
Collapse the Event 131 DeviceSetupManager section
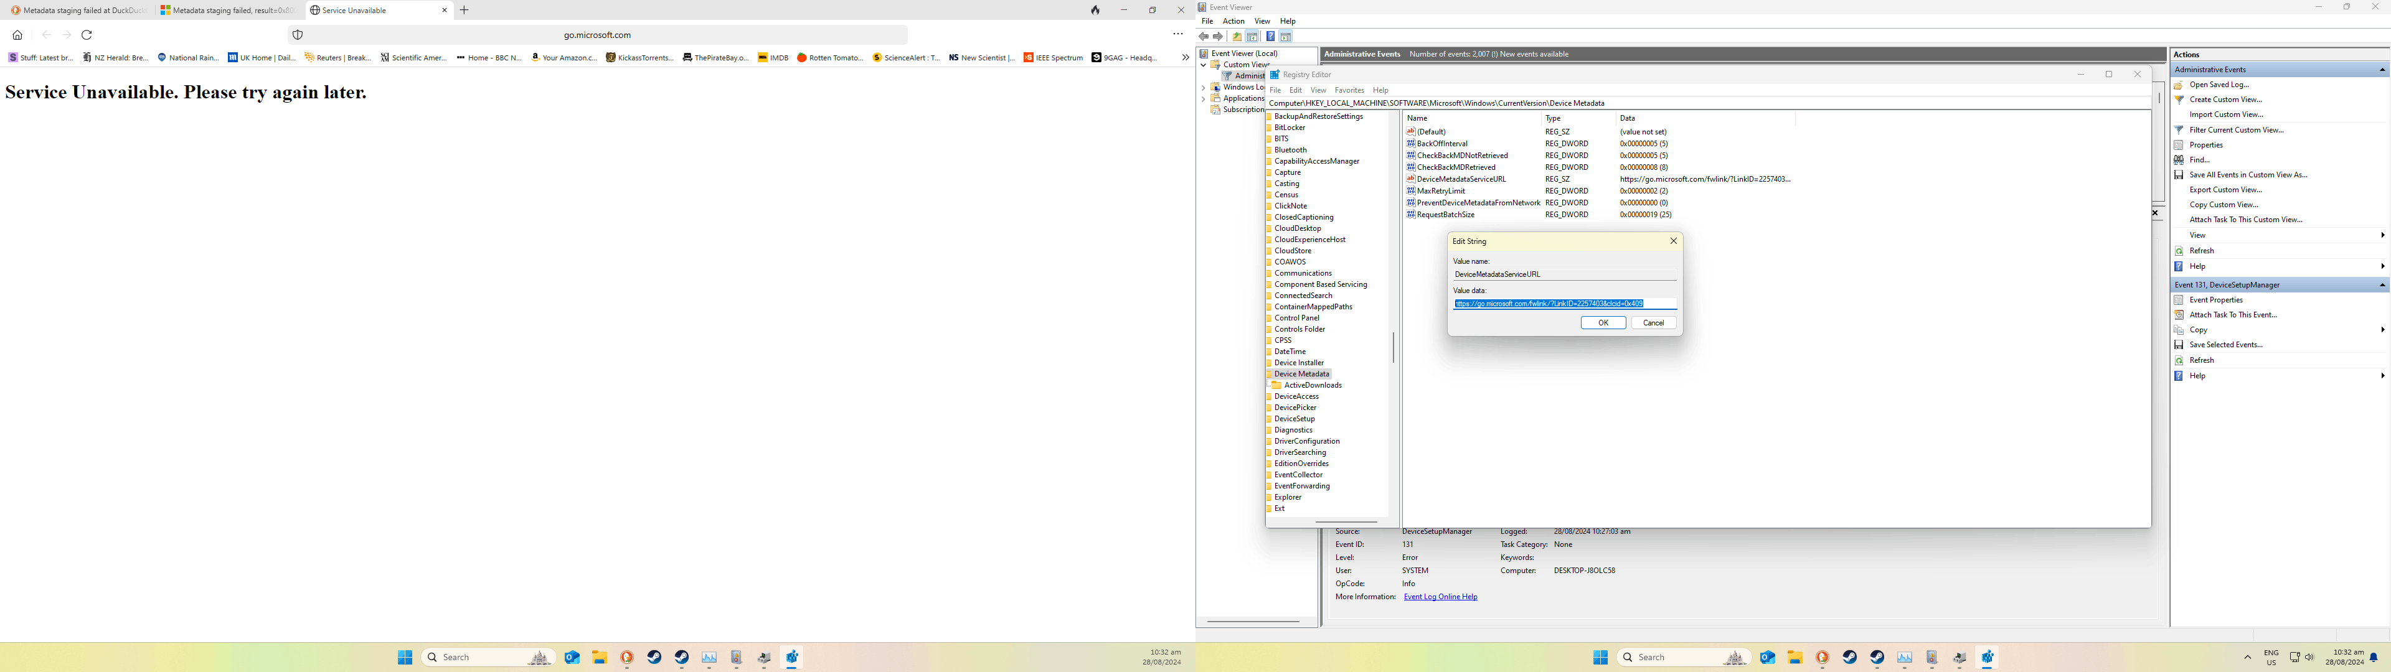(2382, 285)
